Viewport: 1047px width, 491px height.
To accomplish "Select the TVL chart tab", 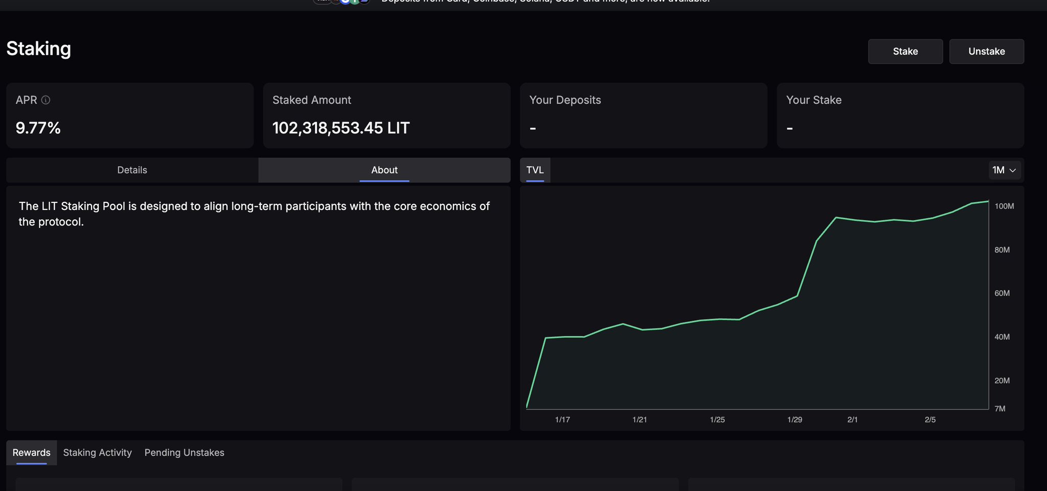I will 535,170.
